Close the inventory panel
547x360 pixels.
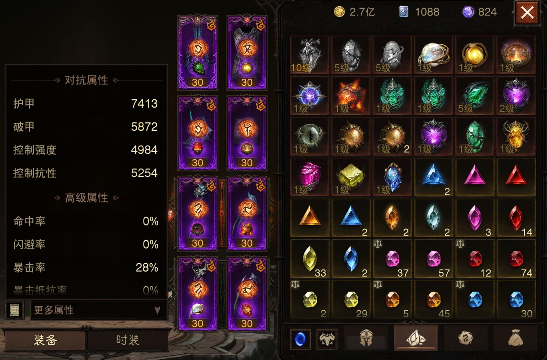pos(527,13)
